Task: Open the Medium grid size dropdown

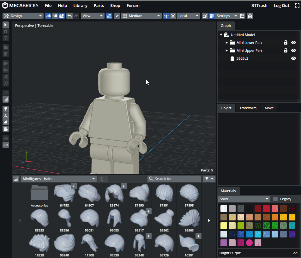Action: click(x=141, y=16)
